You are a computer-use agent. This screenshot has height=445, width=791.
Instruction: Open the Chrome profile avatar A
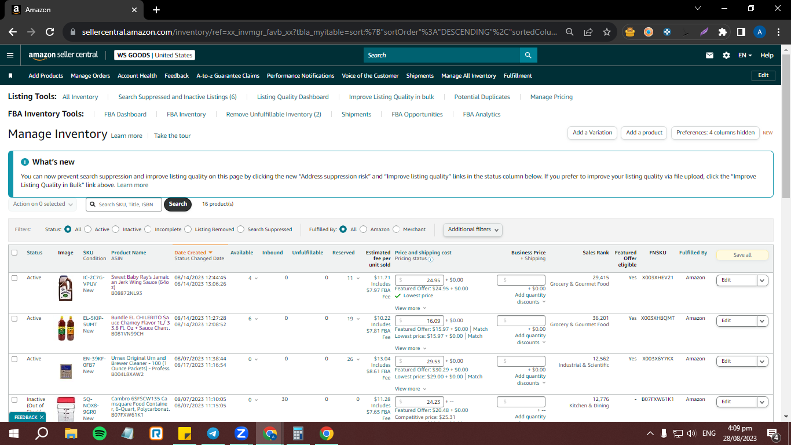[760, 32]
